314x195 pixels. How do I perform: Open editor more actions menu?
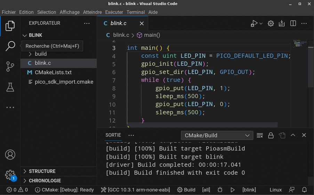coord(304,23)
